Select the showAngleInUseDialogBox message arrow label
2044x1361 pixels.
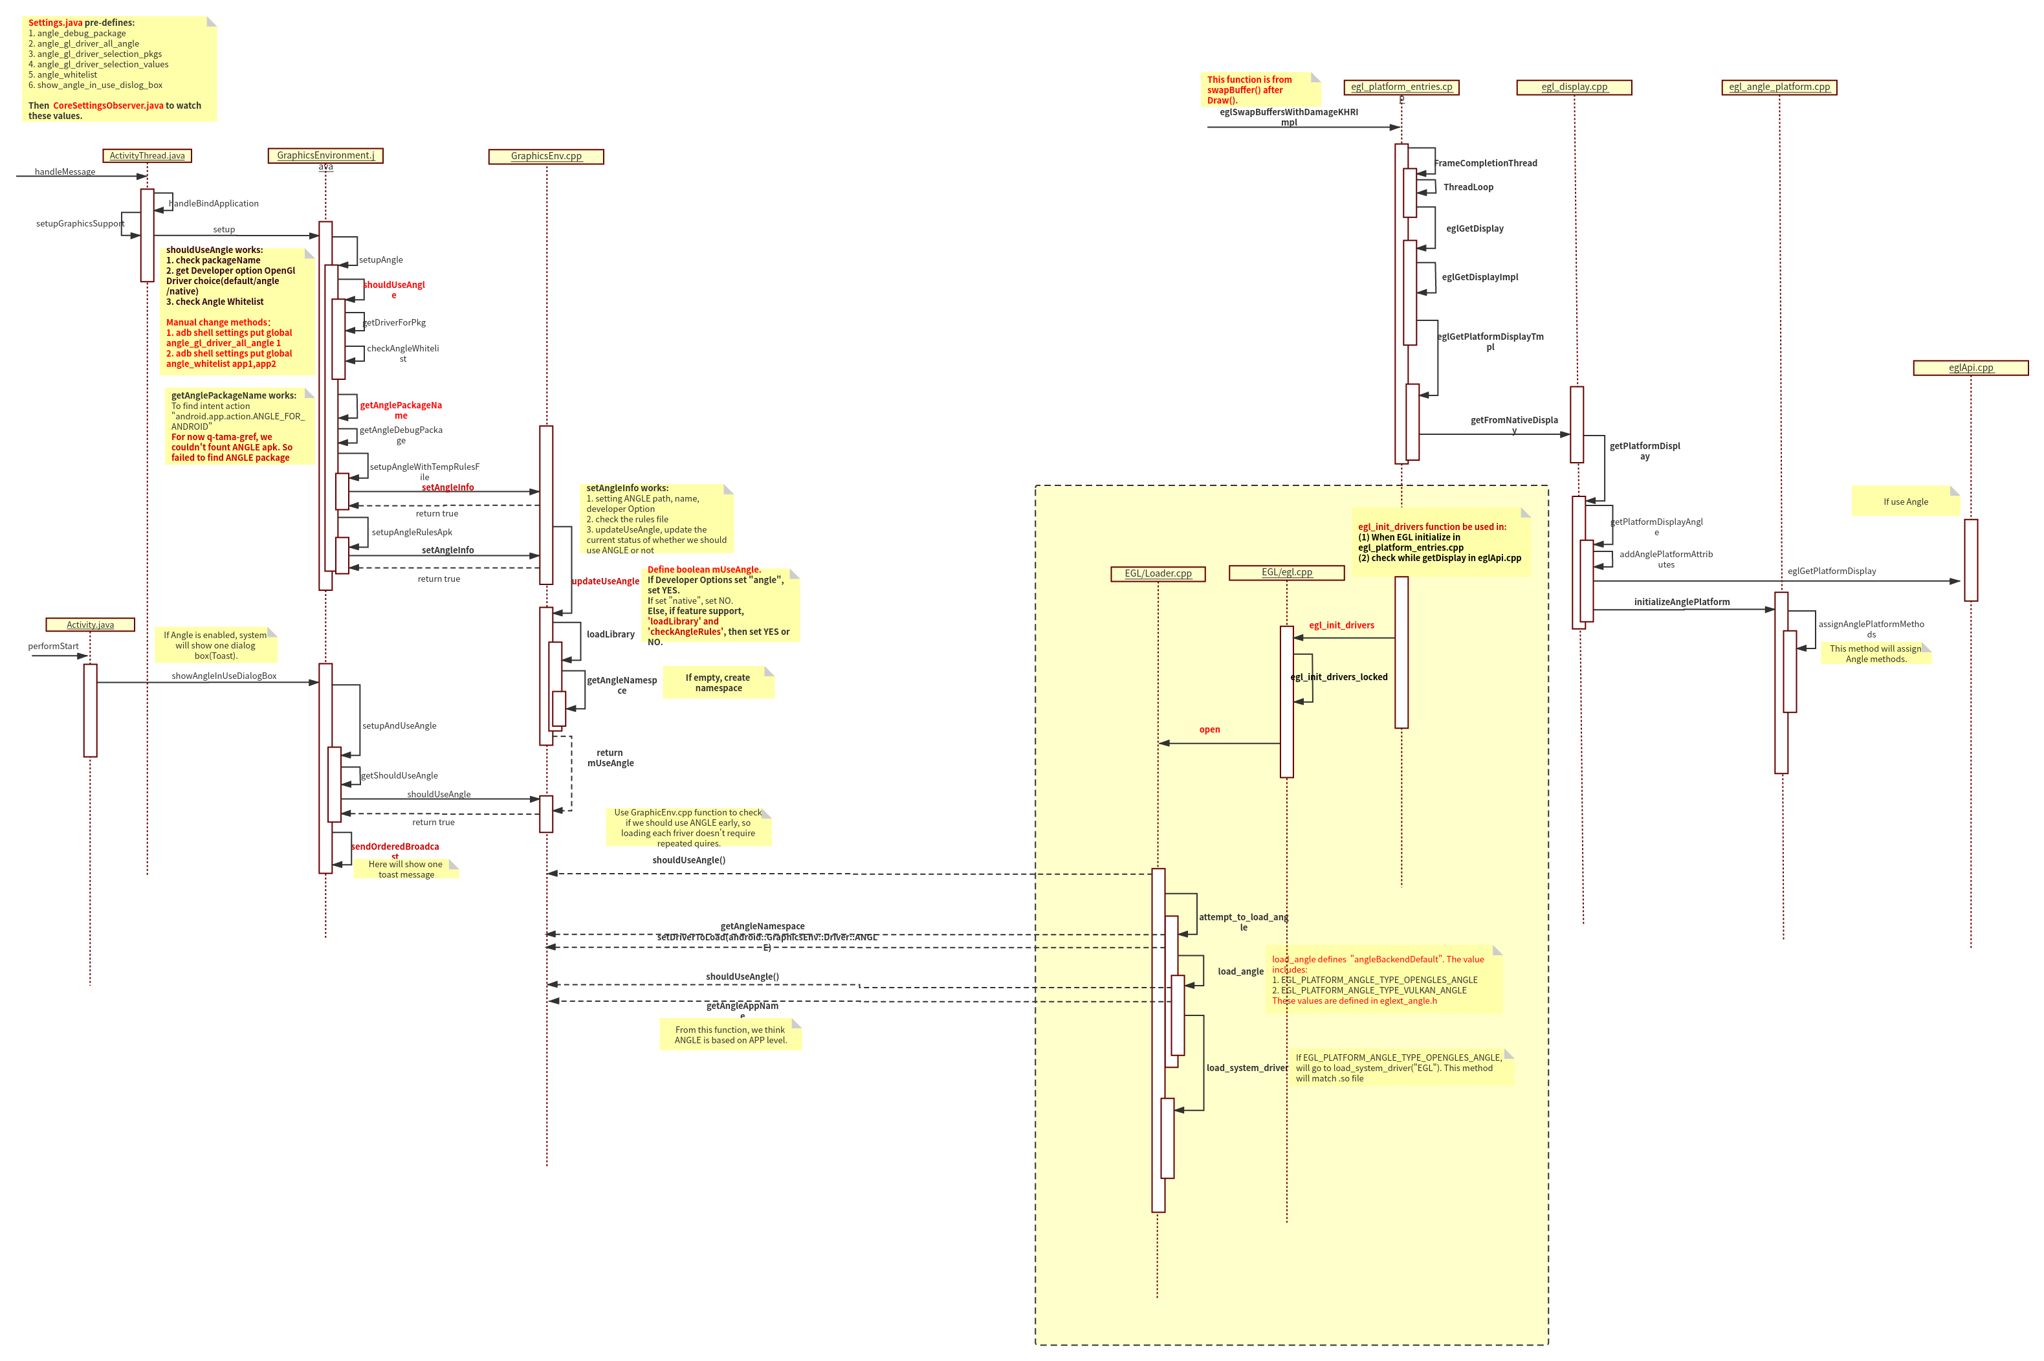[x=224, y=675]
